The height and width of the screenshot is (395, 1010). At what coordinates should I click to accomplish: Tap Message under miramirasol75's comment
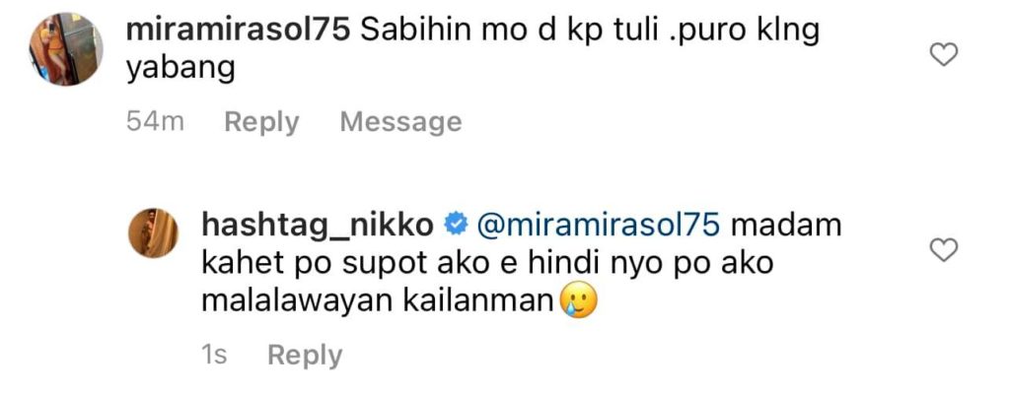coord(400,121)
